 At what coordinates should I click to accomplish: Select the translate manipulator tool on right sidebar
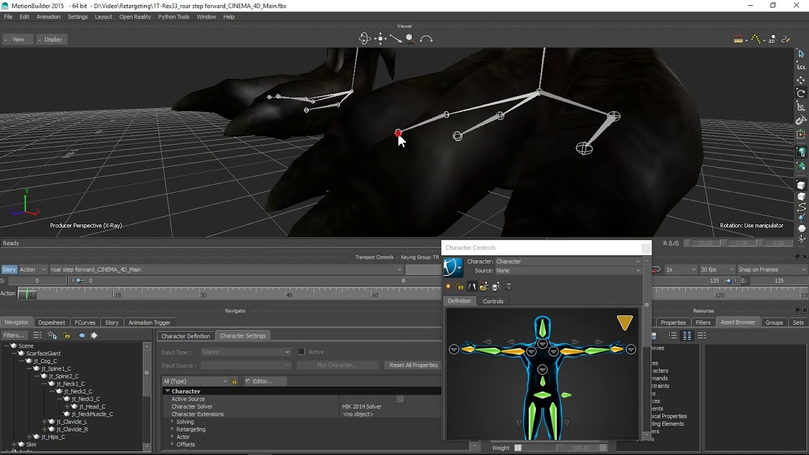[801, 80]
